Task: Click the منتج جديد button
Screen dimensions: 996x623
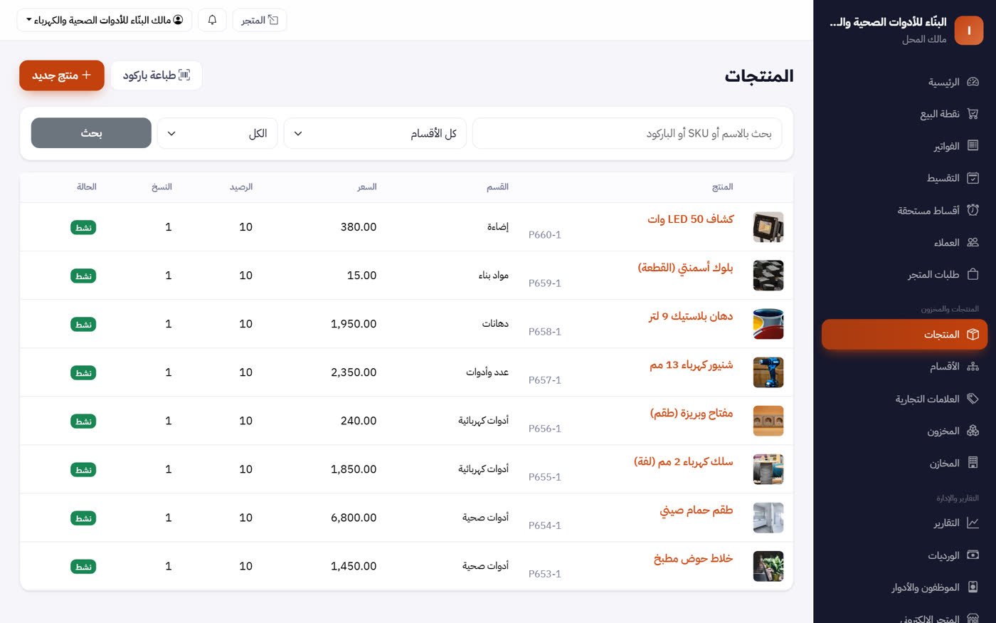Action: 62,75
